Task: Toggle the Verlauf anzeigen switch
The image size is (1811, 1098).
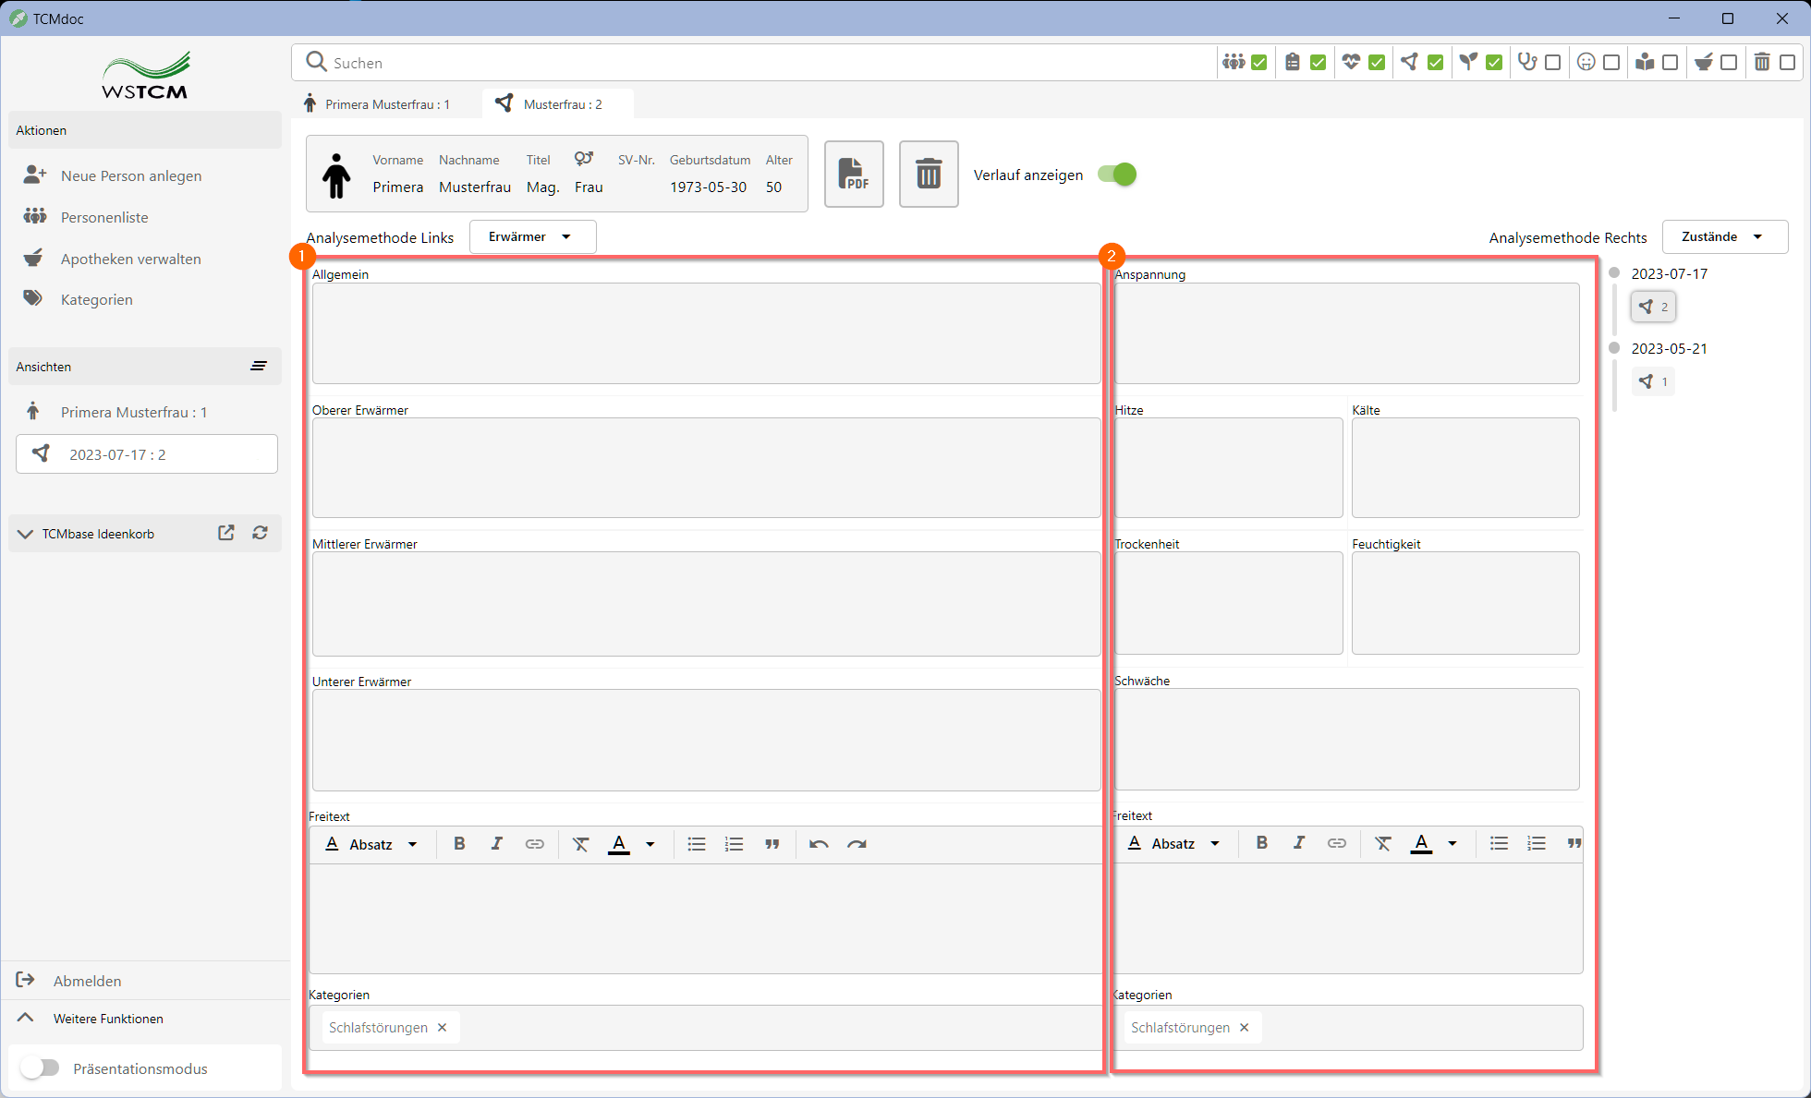Action: [x=1116, y=175]
